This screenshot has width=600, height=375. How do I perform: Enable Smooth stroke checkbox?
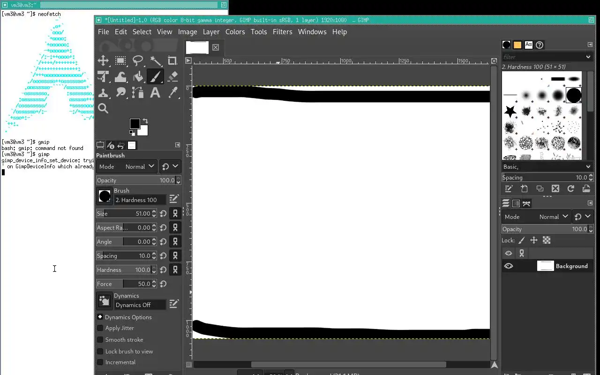(100, 339)
